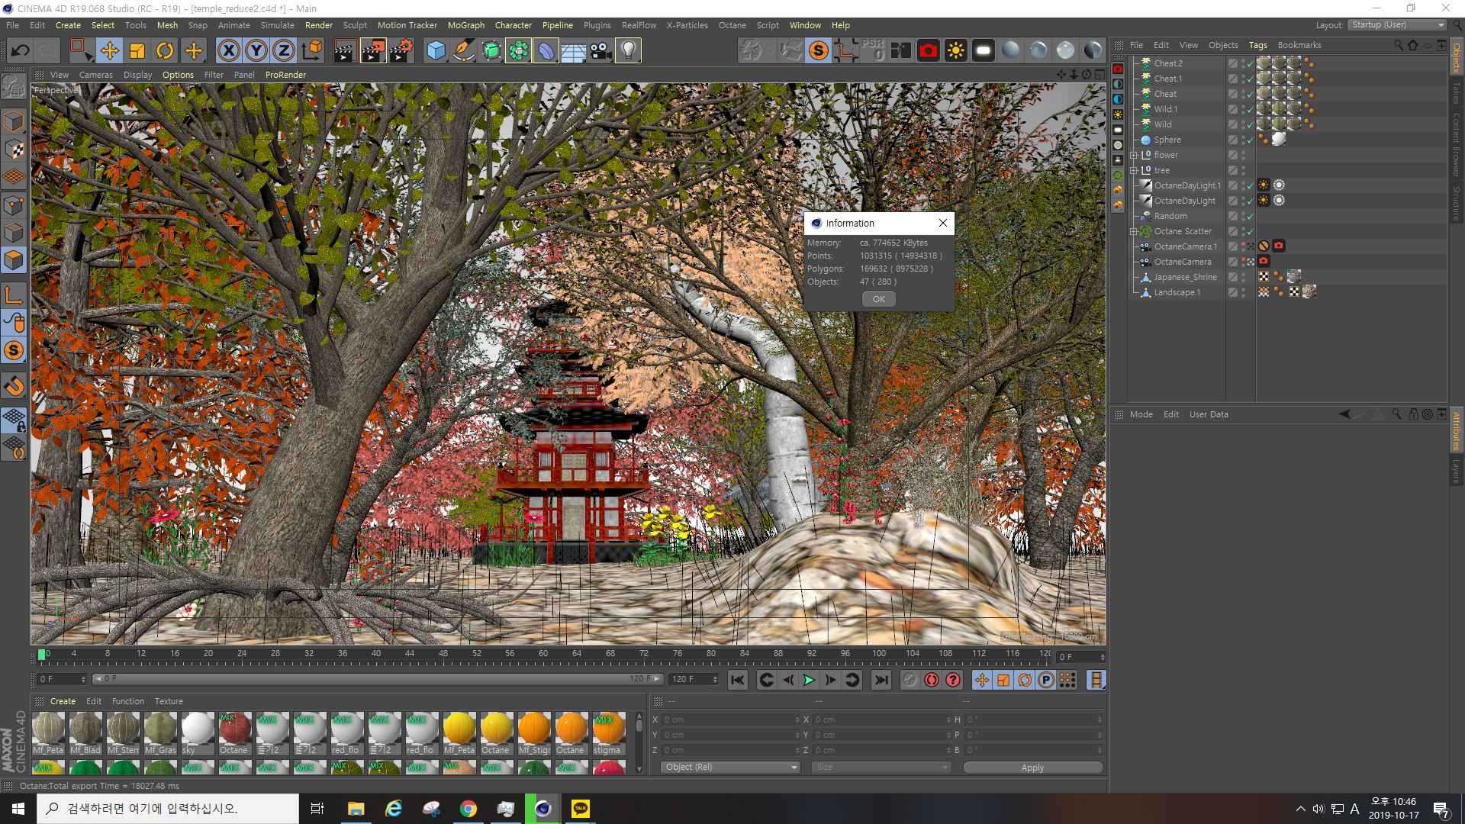
Task: Expand the flower object group
Action: 1134,155
